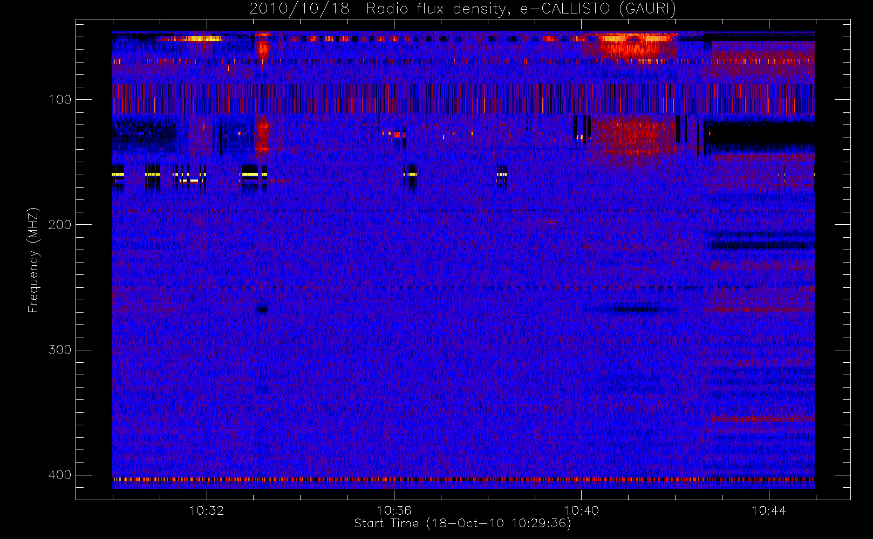Click the 10:44 time tick label
The height and width of the screenshot is (539, 873).
point(769,510)
